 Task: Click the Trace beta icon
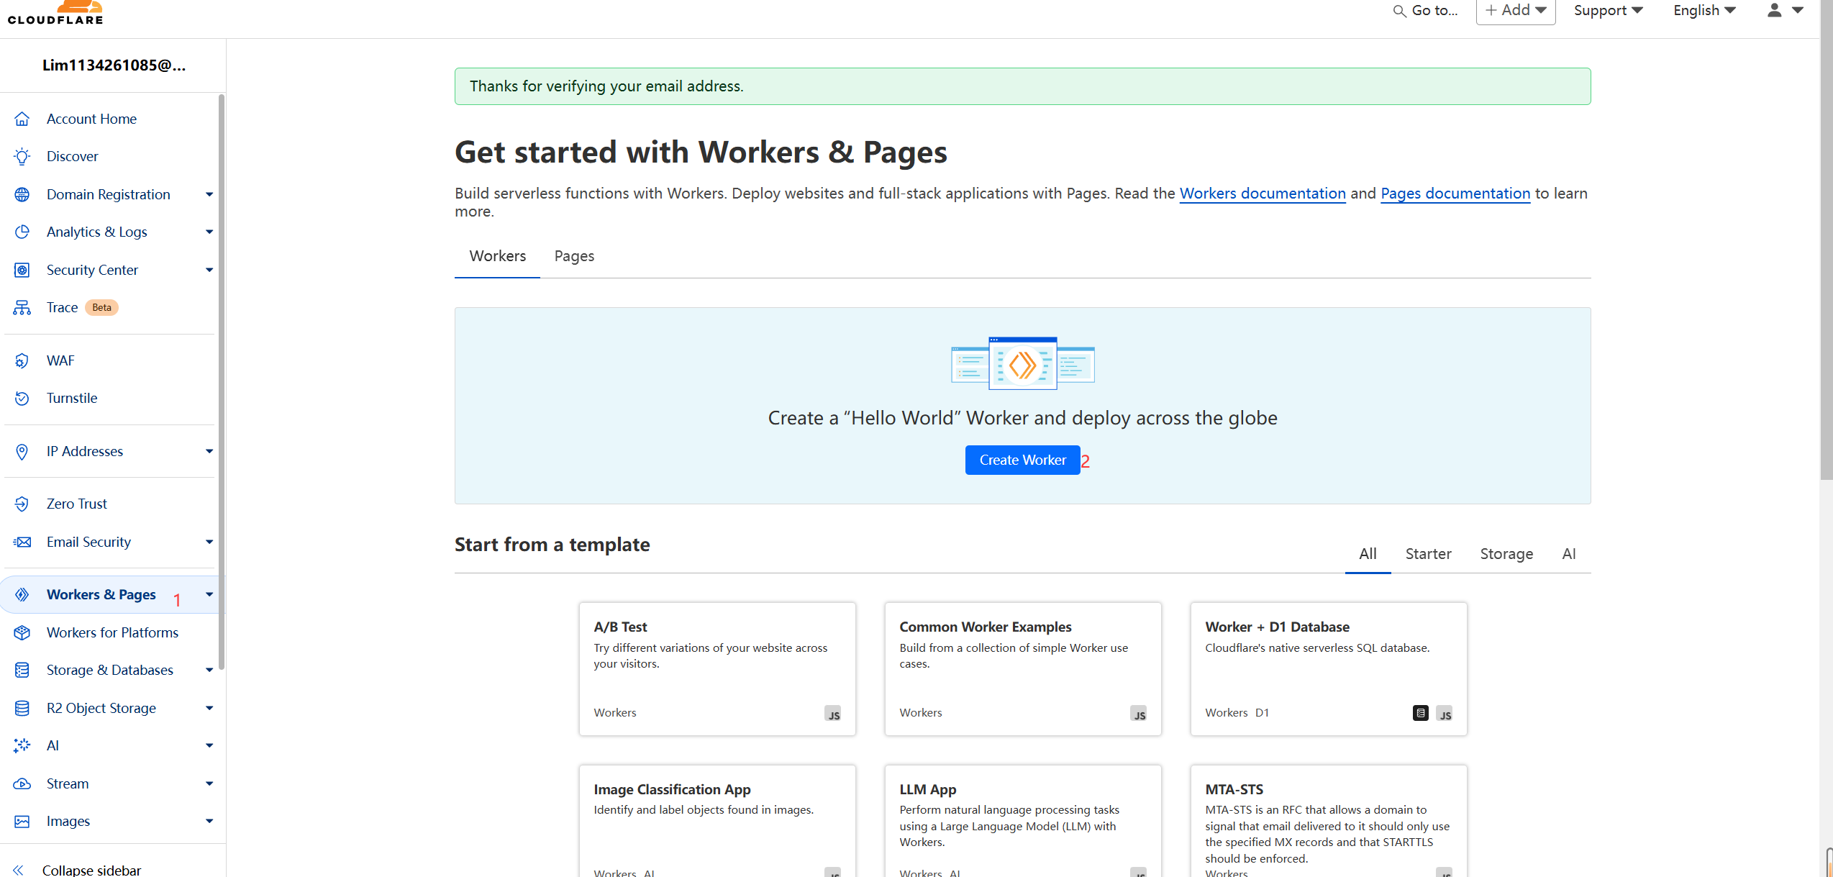22,307
